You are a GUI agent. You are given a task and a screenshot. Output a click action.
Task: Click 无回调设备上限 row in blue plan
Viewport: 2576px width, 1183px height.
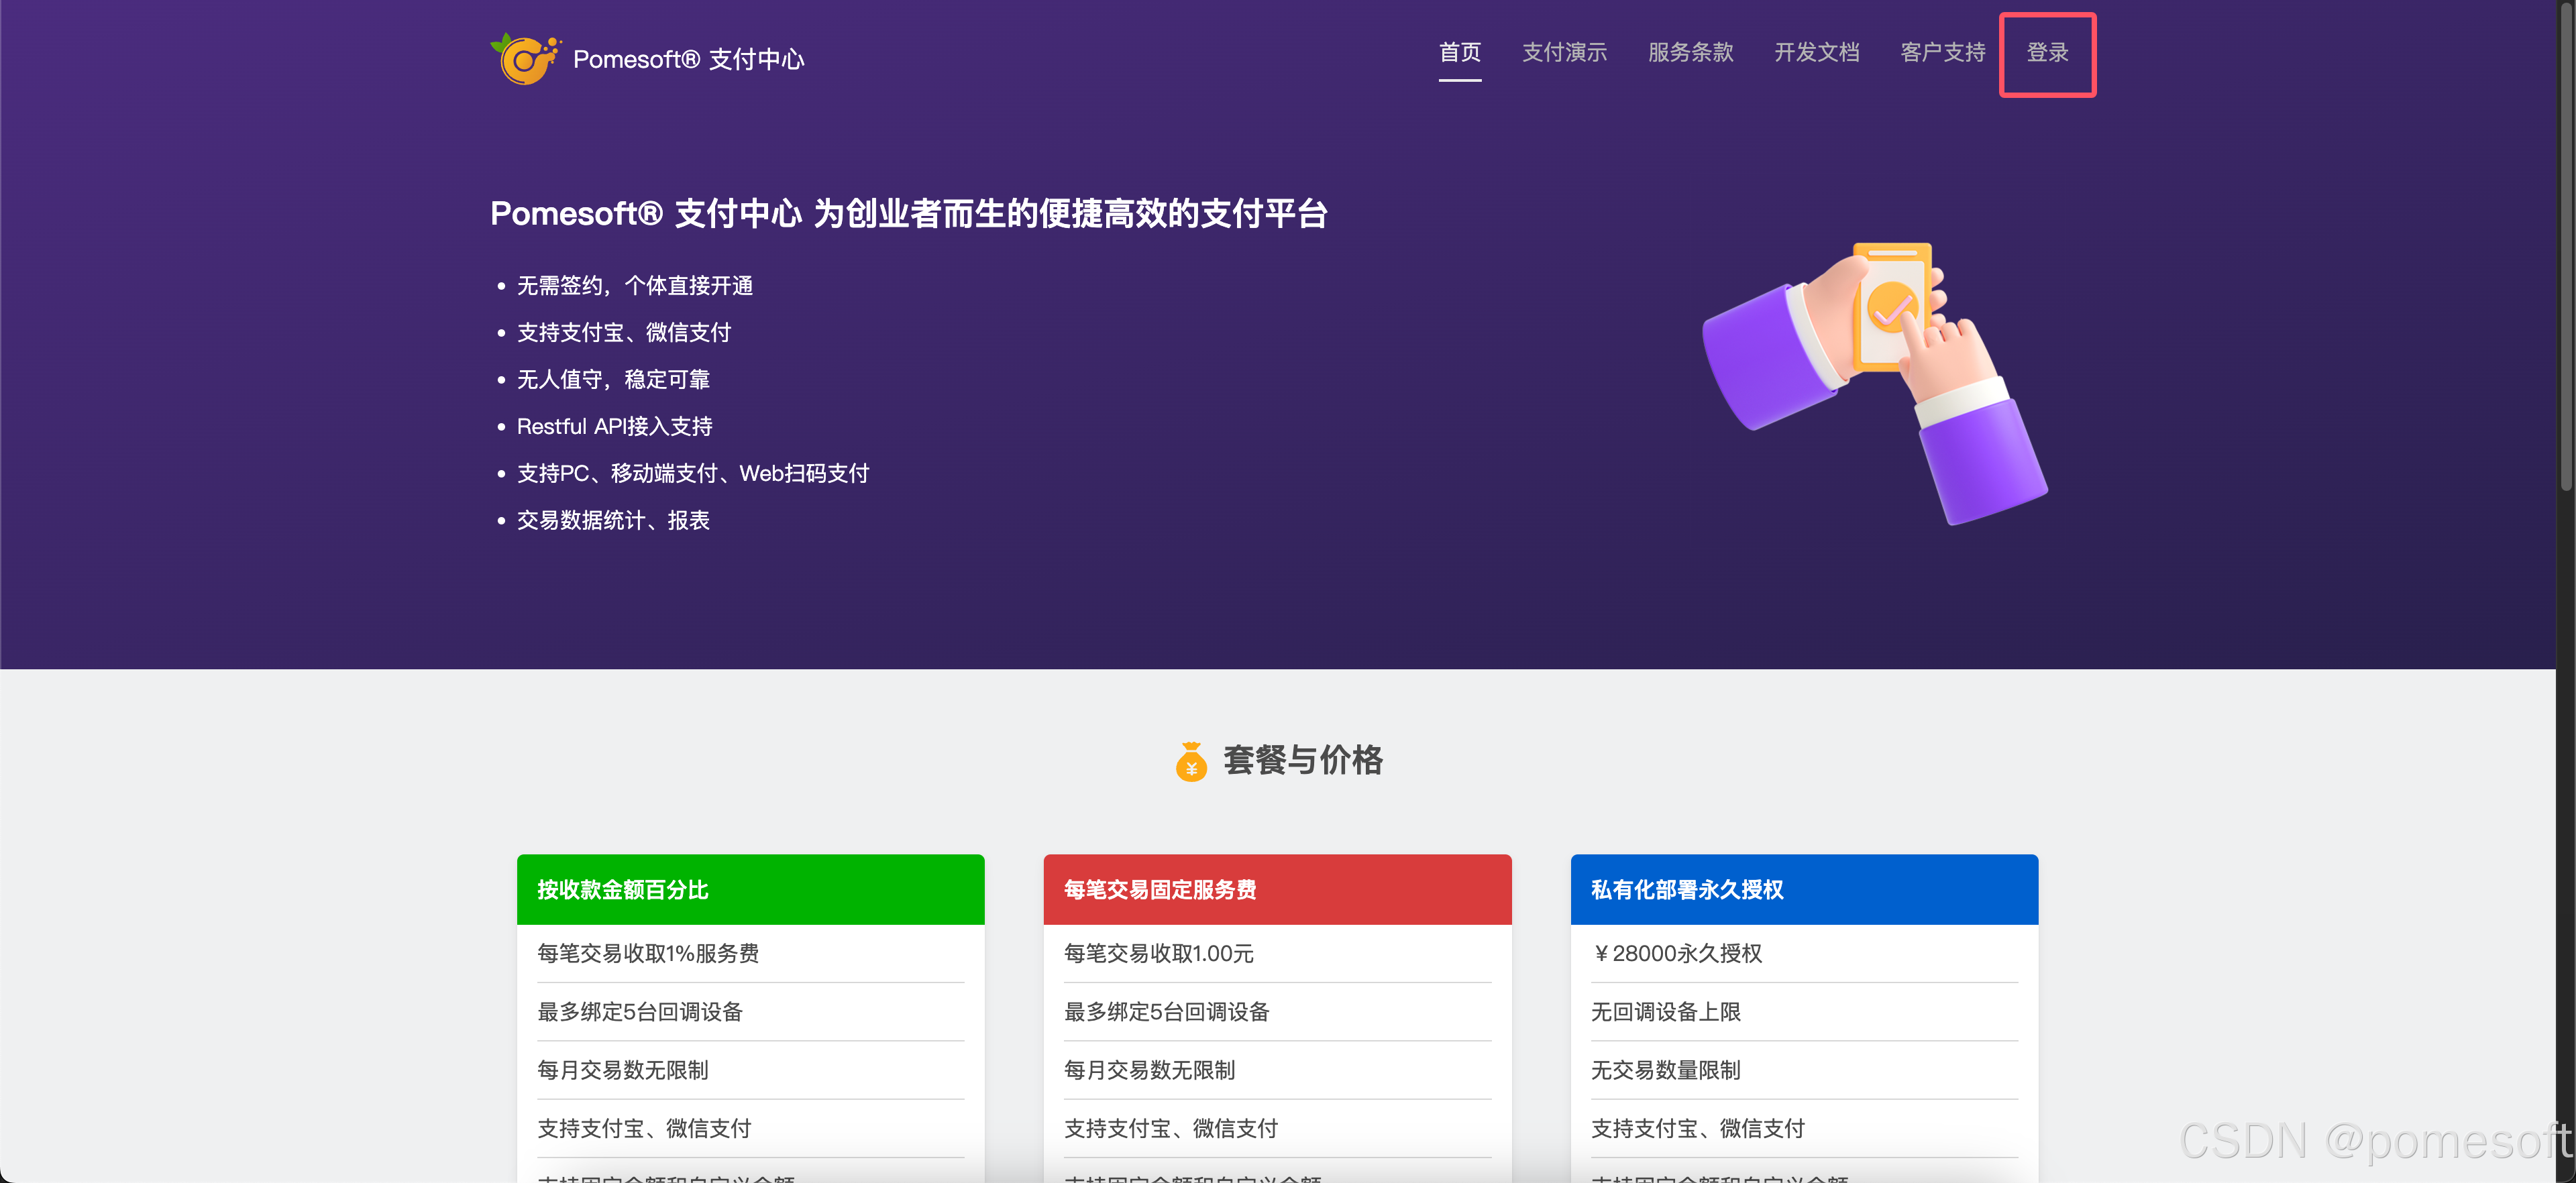[1665, 1012]
